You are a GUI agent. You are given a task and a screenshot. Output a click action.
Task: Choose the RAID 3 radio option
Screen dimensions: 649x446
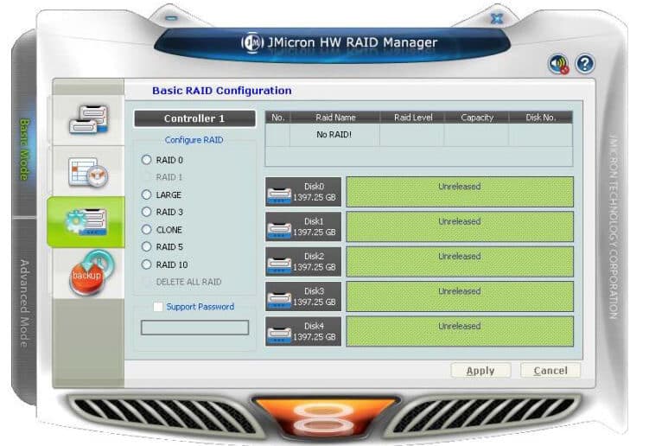tap(147, 212)
